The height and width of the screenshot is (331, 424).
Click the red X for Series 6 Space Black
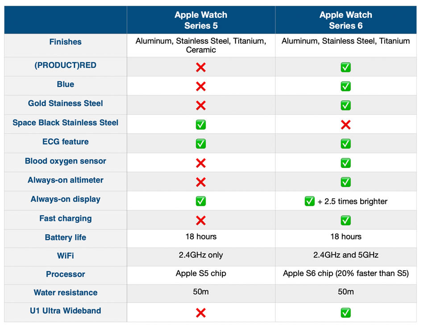[x=345, y=125]
